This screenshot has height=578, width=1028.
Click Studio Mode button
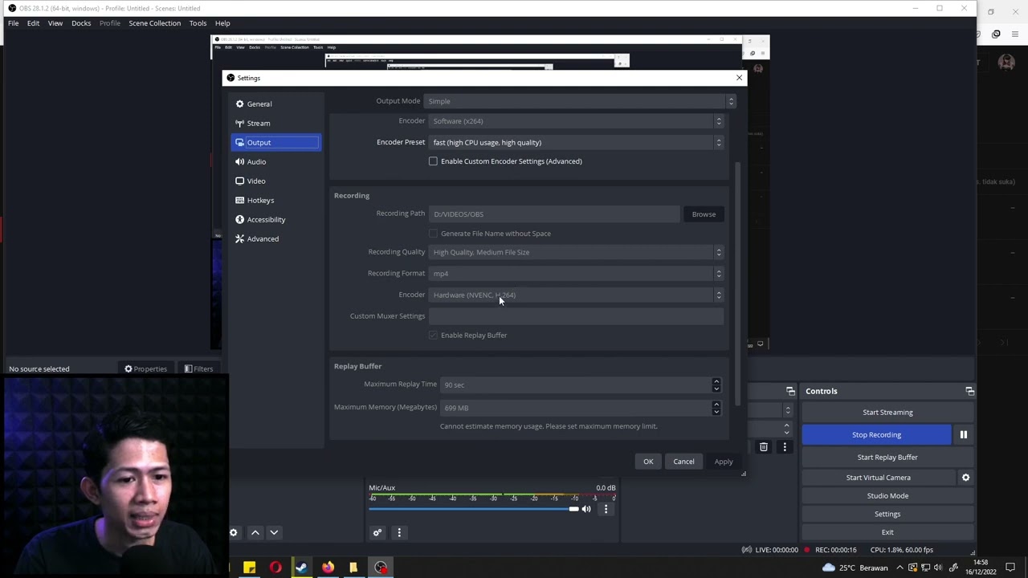pos(887,495)
